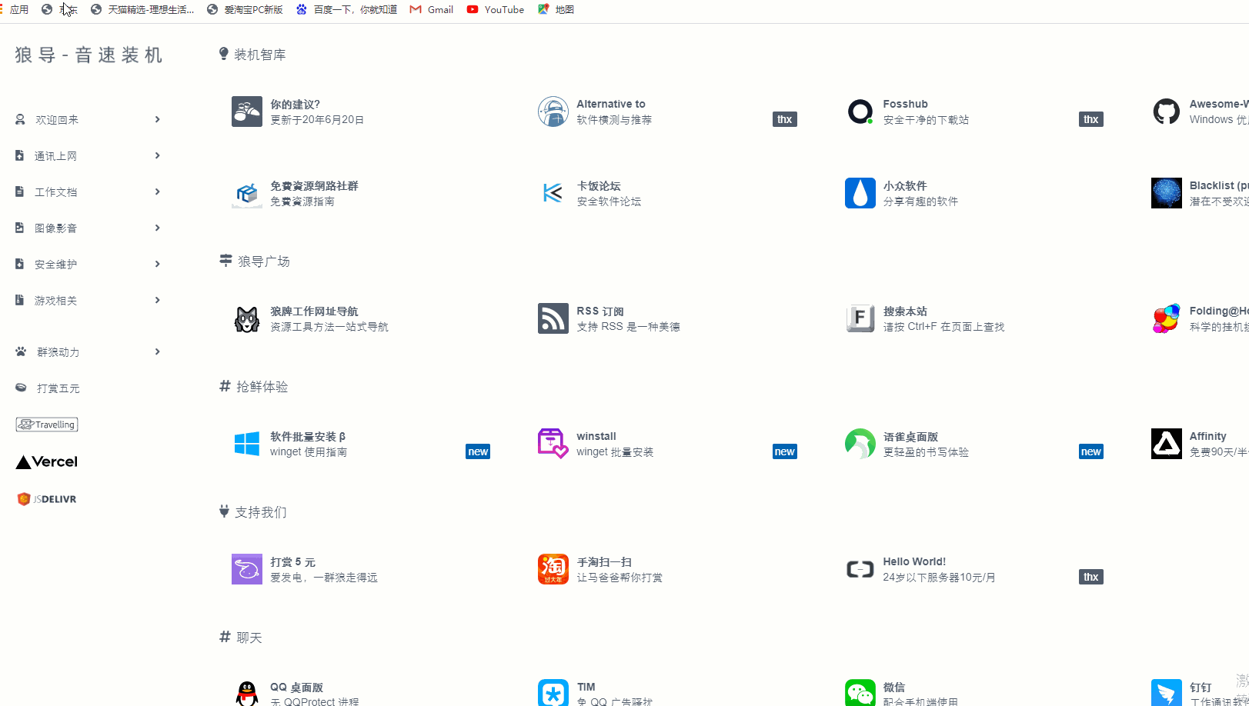
Task: Expand the 通讯上网 sidebar chevron
Action: click(x=157, y=156)
